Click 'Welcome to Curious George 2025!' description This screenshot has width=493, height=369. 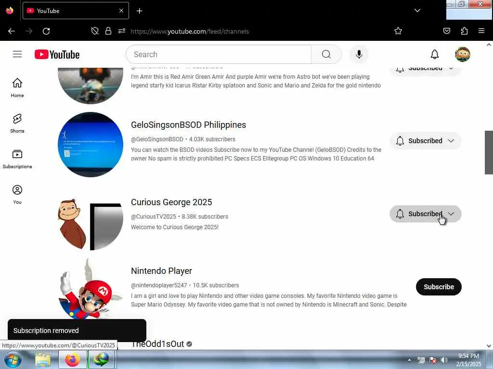coord(174,227)
